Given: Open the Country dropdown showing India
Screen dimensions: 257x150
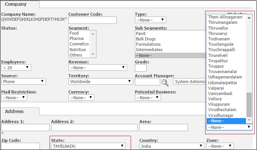Looking at the screenshot, I should click(x=172, y=146).
